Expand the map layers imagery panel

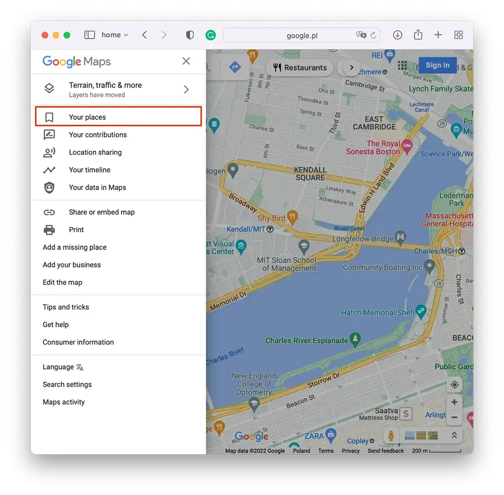454,435
